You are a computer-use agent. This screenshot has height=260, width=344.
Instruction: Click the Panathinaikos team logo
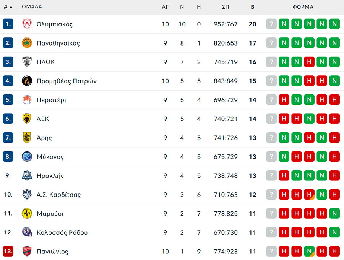click(27, 43)
